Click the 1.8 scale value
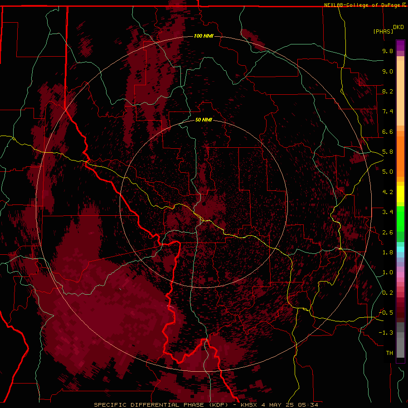 tap(388, 253)
